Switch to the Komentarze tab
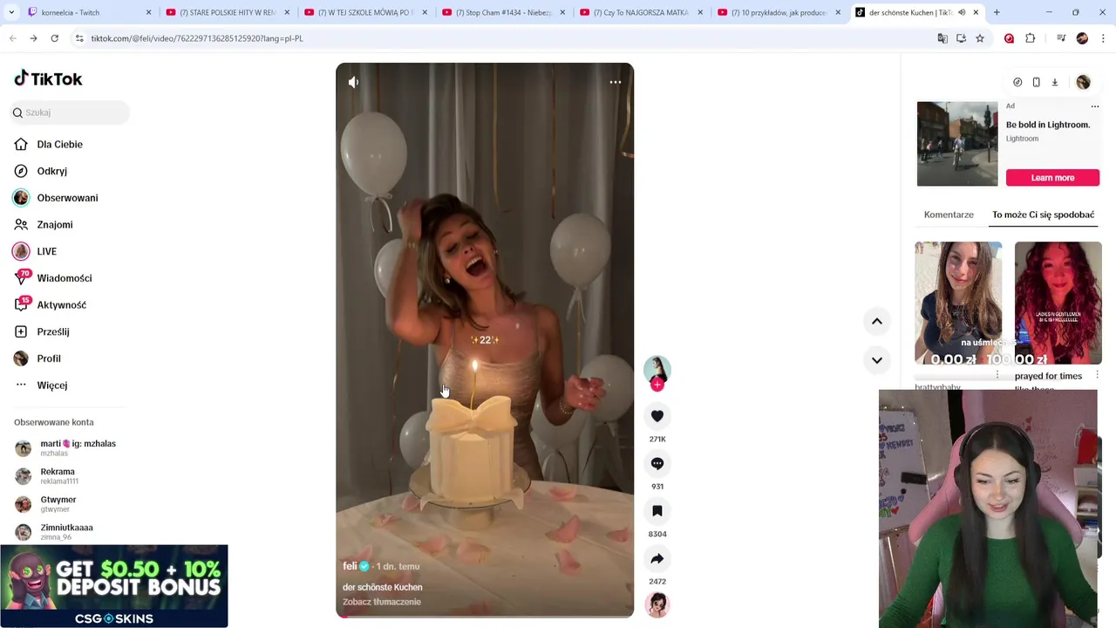1116x628 pixels. coord(949,215)
